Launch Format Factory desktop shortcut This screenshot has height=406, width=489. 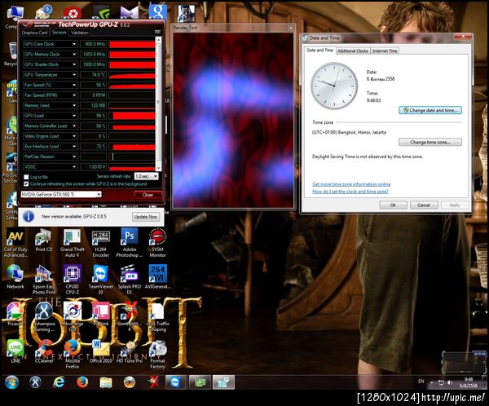157,354
